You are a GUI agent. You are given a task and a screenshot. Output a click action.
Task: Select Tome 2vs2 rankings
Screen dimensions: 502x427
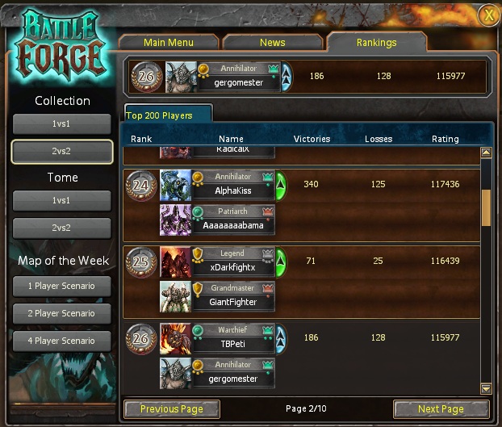point(62,228)
